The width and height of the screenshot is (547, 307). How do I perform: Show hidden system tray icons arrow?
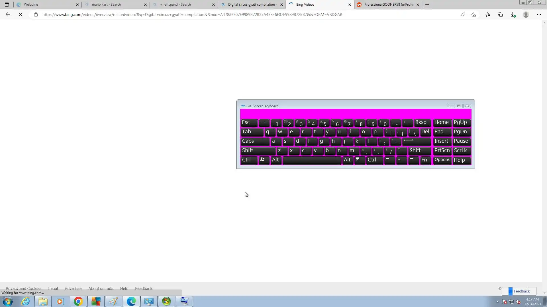(x=497, y=302)
